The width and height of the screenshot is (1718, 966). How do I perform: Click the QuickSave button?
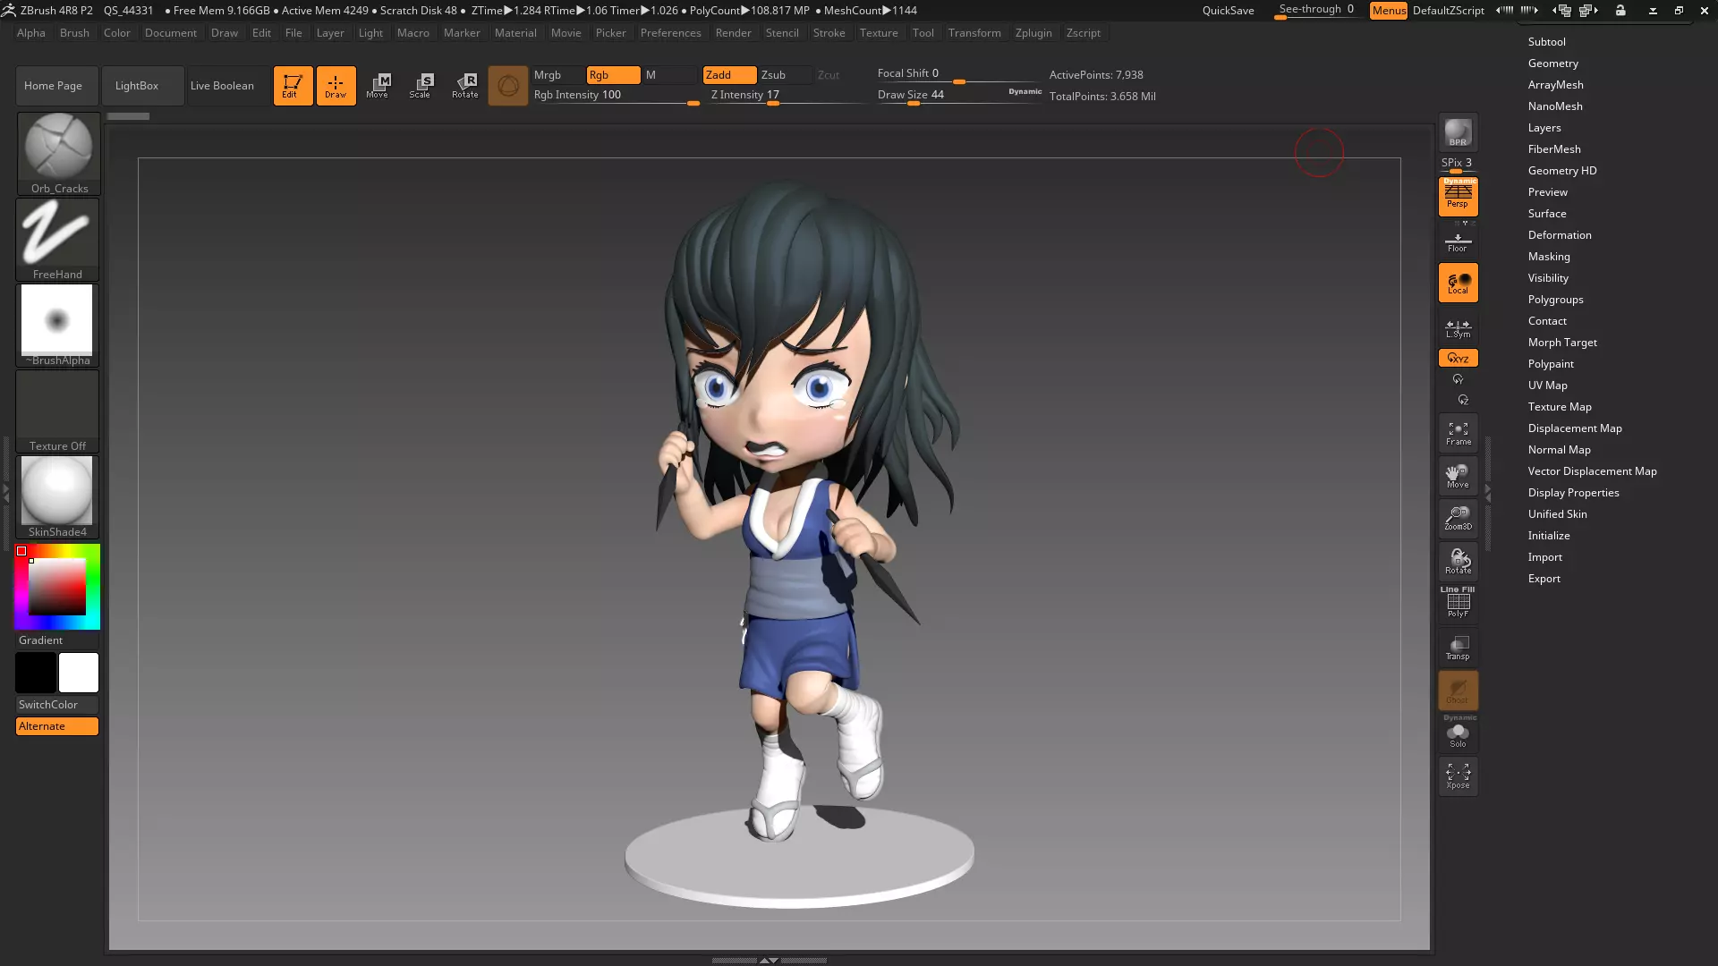1228,11
